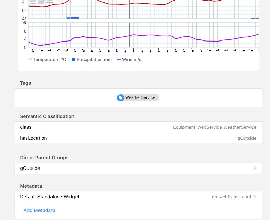Click the WeatherService tag label
This screenshot has height=220, width=270.
[x=140, y=98]
